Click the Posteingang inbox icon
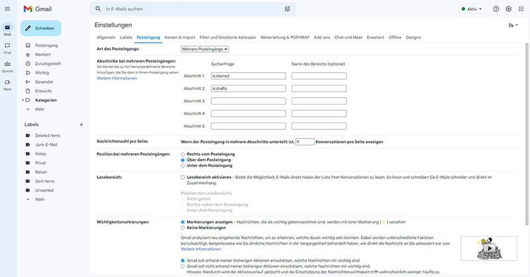 pos(28,45)
